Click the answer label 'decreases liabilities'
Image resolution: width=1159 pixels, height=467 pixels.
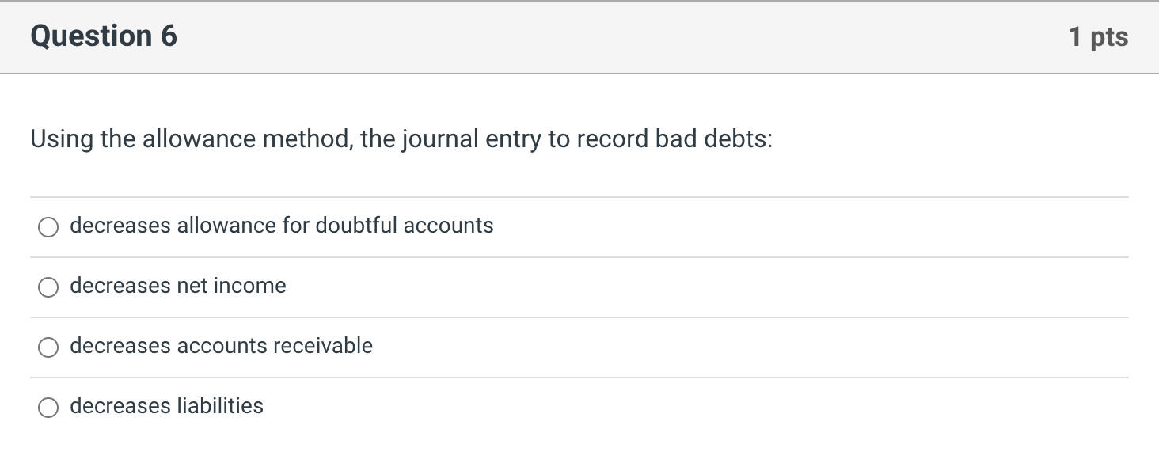[166, 406]
